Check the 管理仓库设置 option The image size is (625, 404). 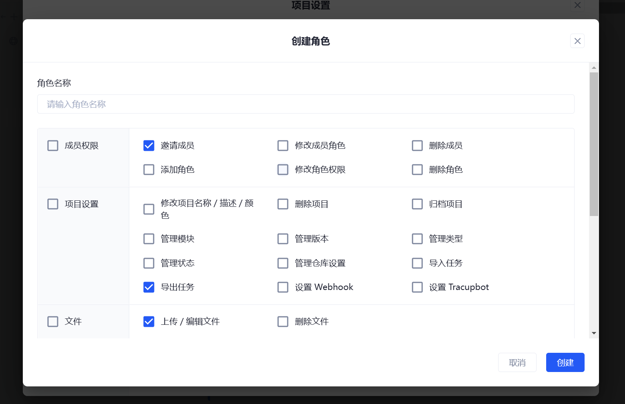(283, 263)
